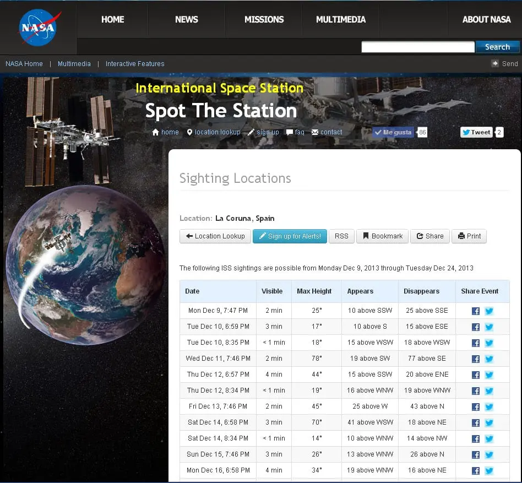Click into the search text field
Viewport: 522px width, 483px height.
[417, 47]
